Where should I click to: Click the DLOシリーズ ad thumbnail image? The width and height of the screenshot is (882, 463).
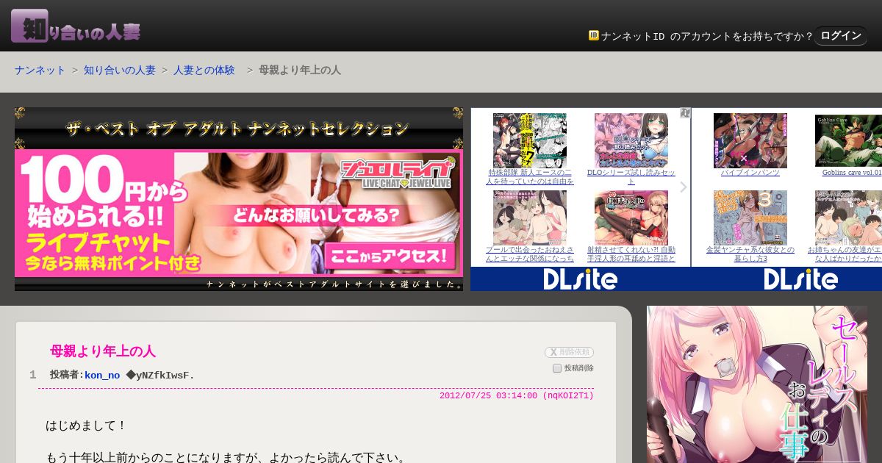click(x=631, y=140)
